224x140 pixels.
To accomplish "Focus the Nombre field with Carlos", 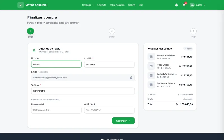I will [57, 64].
